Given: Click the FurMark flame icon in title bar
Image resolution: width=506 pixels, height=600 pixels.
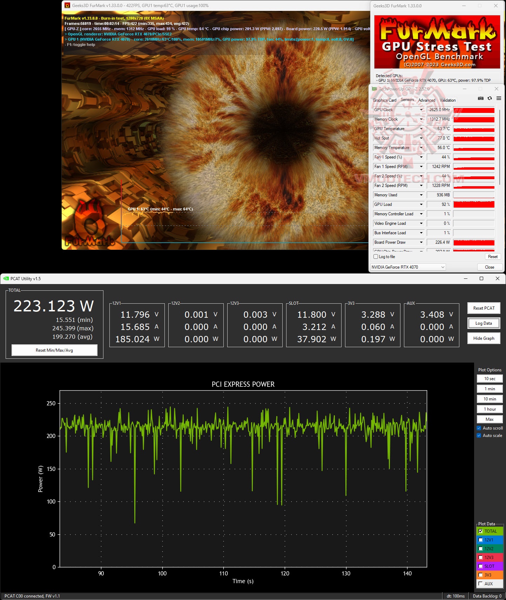Looking at the screenshot, I should (67, 6).
